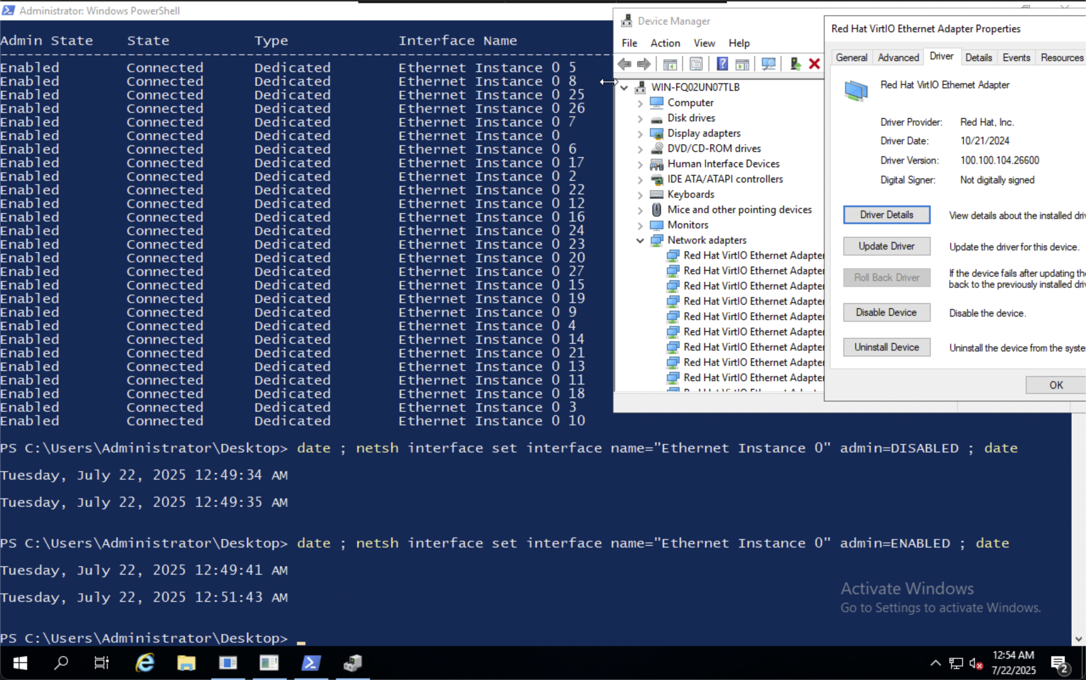Click the Update device driver toolbar icon
The image size is (1086, 680).
(x=795, y=64)
